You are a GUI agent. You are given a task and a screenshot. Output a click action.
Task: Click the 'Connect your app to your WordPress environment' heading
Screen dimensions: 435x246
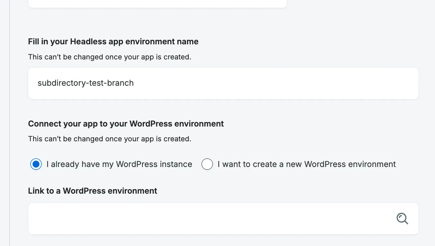pos(126,124)
